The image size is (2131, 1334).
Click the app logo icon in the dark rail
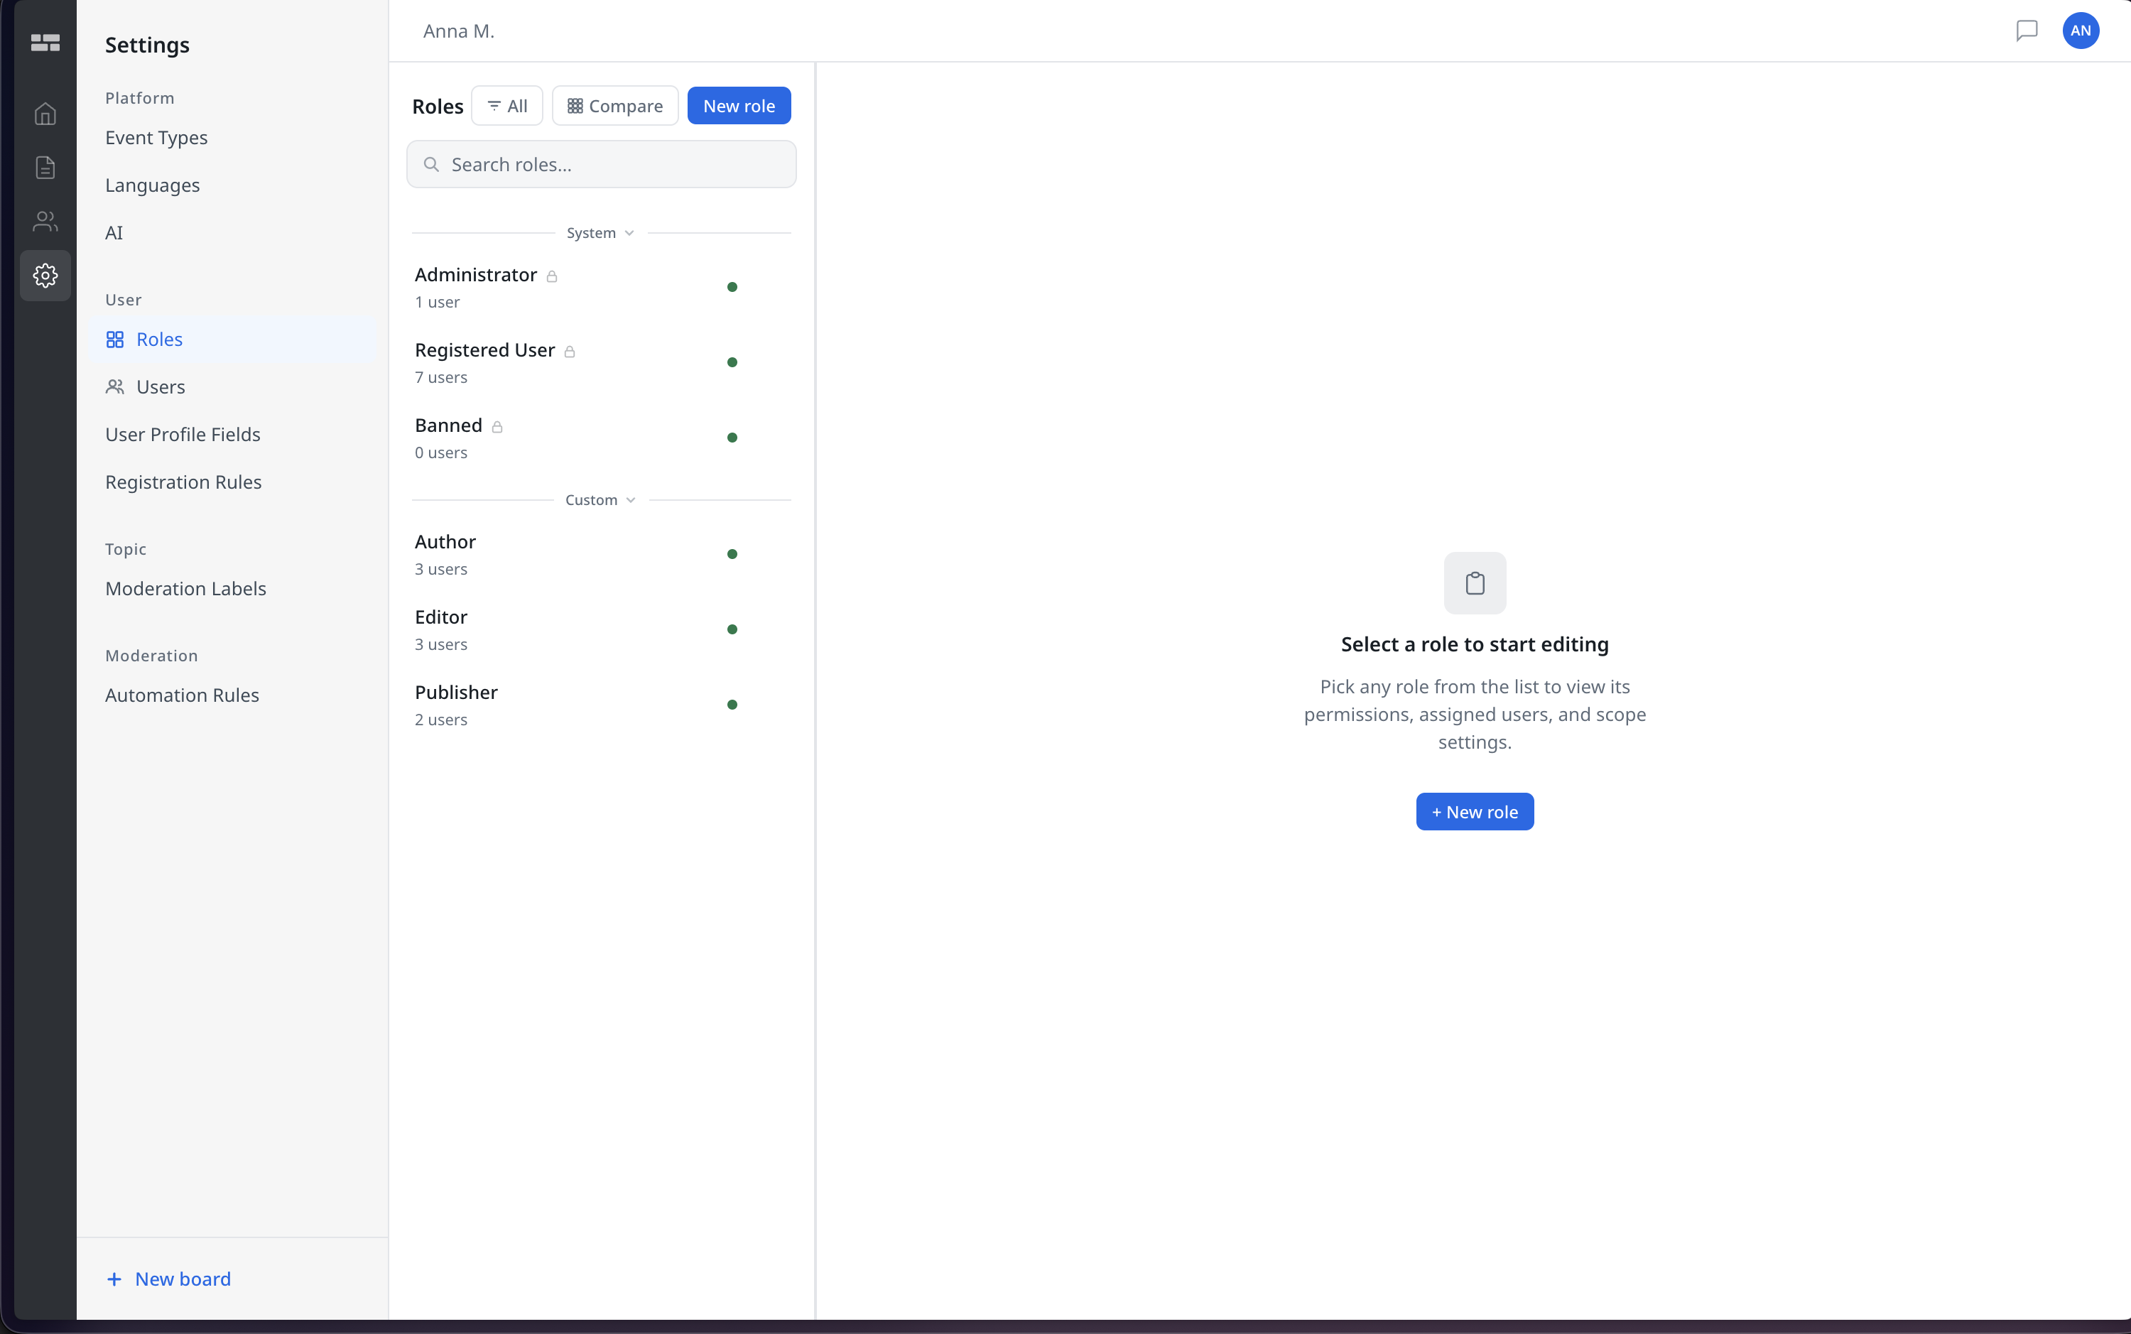coord(45,43)
